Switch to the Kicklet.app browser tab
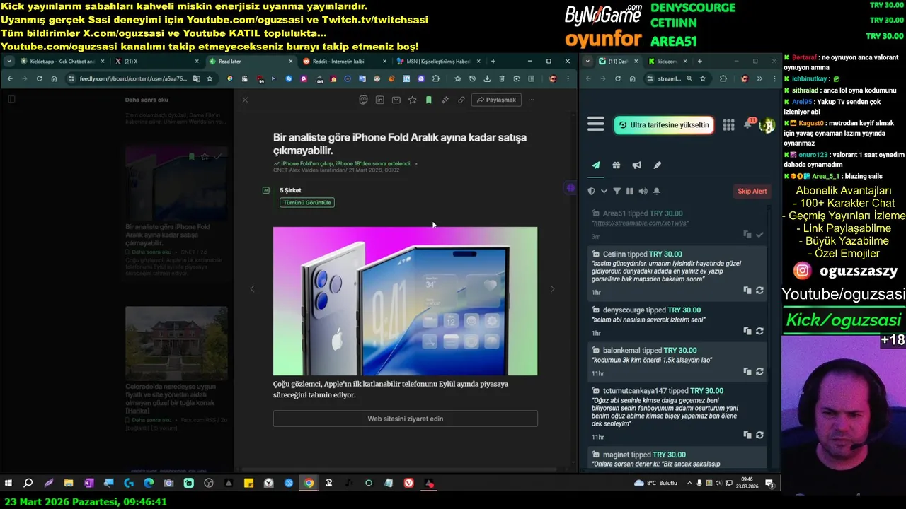 (62, 62)
